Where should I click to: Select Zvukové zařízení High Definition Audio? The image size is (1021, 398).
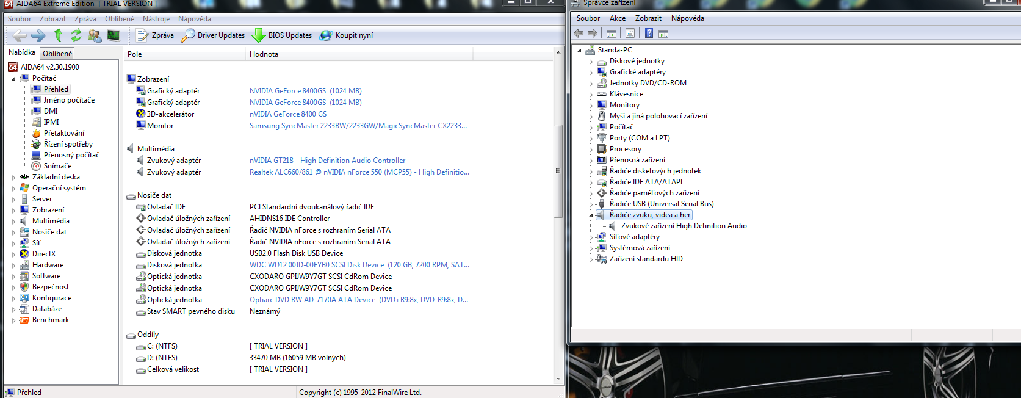coord(684,226)
